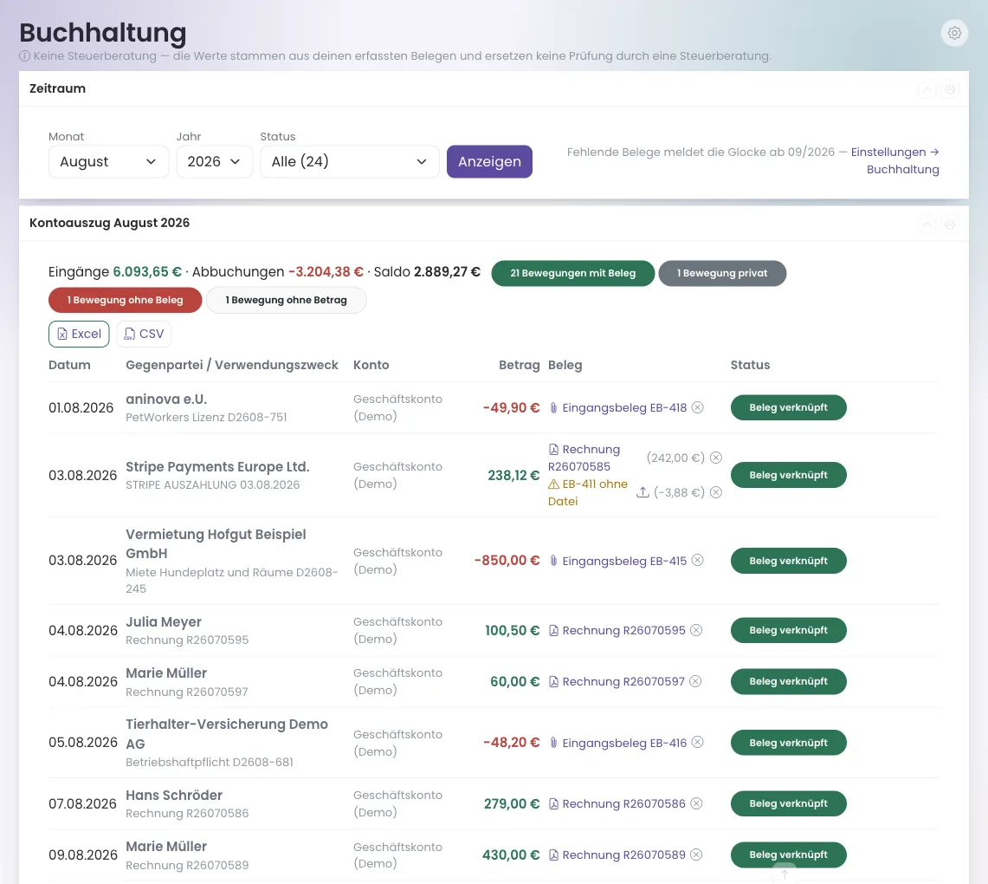Remove the EB-411 (-3,88 €) link
Image resolution: width=988 pixels, height=884 pixels.
716,492
